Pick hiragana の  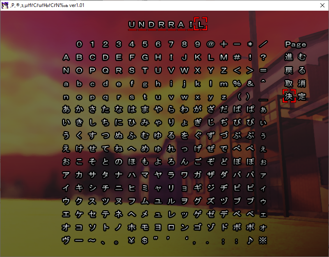pos(119,162)
